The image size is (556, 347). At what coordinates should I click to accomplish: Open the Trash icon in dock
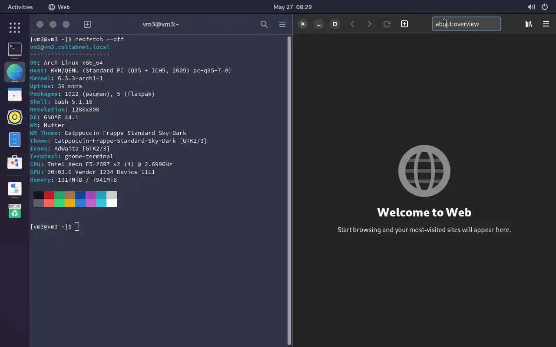(15, 211)
